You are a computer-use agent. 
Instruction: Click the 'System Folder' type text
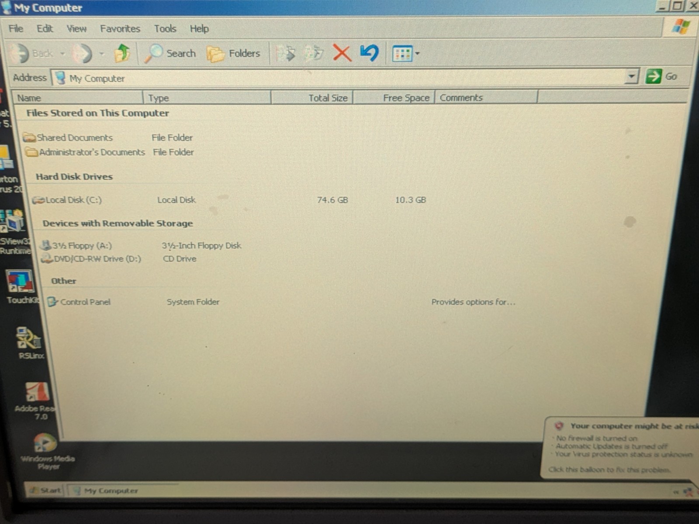point(193,302)
